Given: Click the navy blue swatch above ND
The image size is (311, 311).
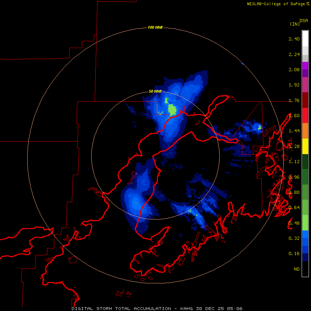Looking at the screenshot, I should tap(305, 257).
